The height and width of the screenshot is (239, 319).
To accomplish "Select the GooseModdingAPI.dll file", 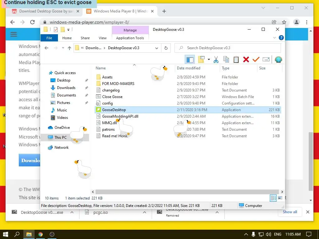I will click(x=120, y=116).
